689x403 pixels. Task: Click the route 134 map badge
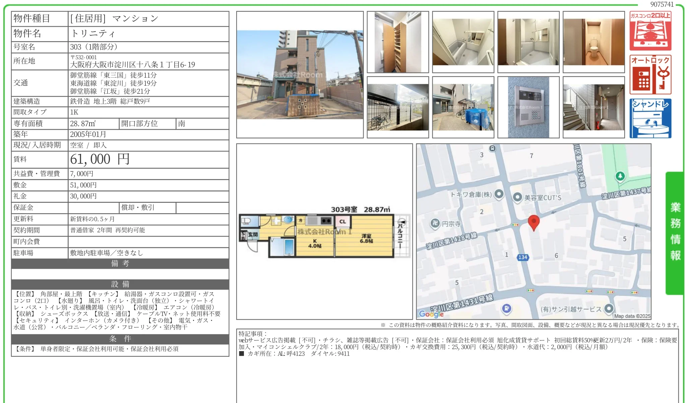523,257
